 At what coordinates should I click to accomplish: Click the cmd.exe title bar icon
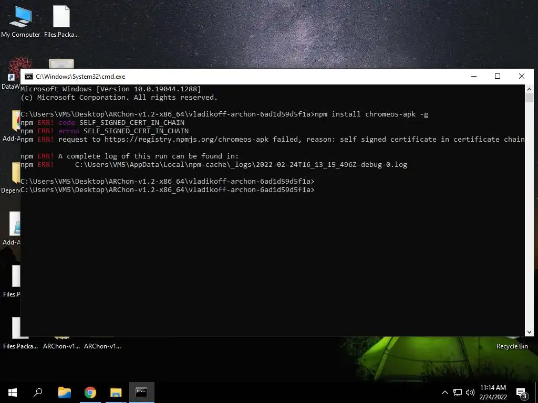(x=29, y=77)
